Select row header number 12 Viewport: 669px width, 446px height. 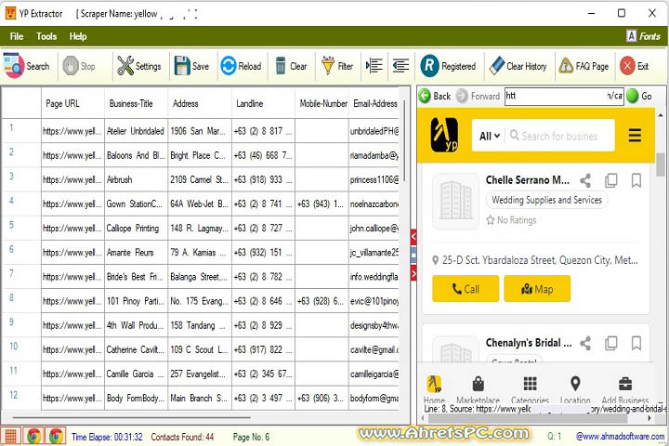(x=21, y=398)
